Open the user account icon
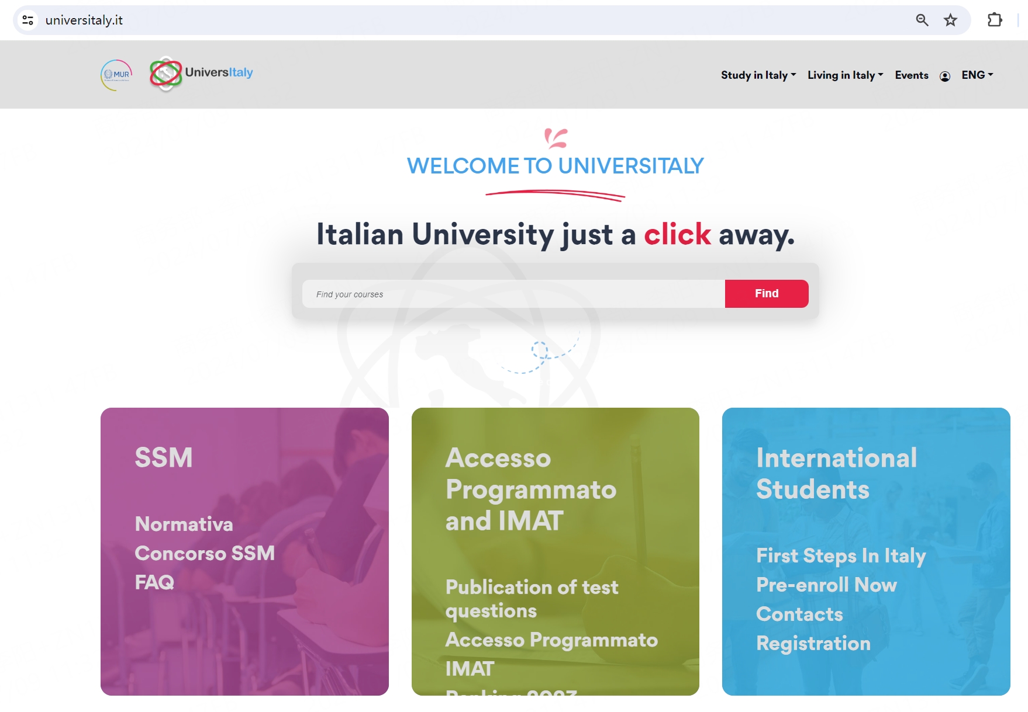Viewport: 1028px width, 712px height. click(x=944, y=76)
